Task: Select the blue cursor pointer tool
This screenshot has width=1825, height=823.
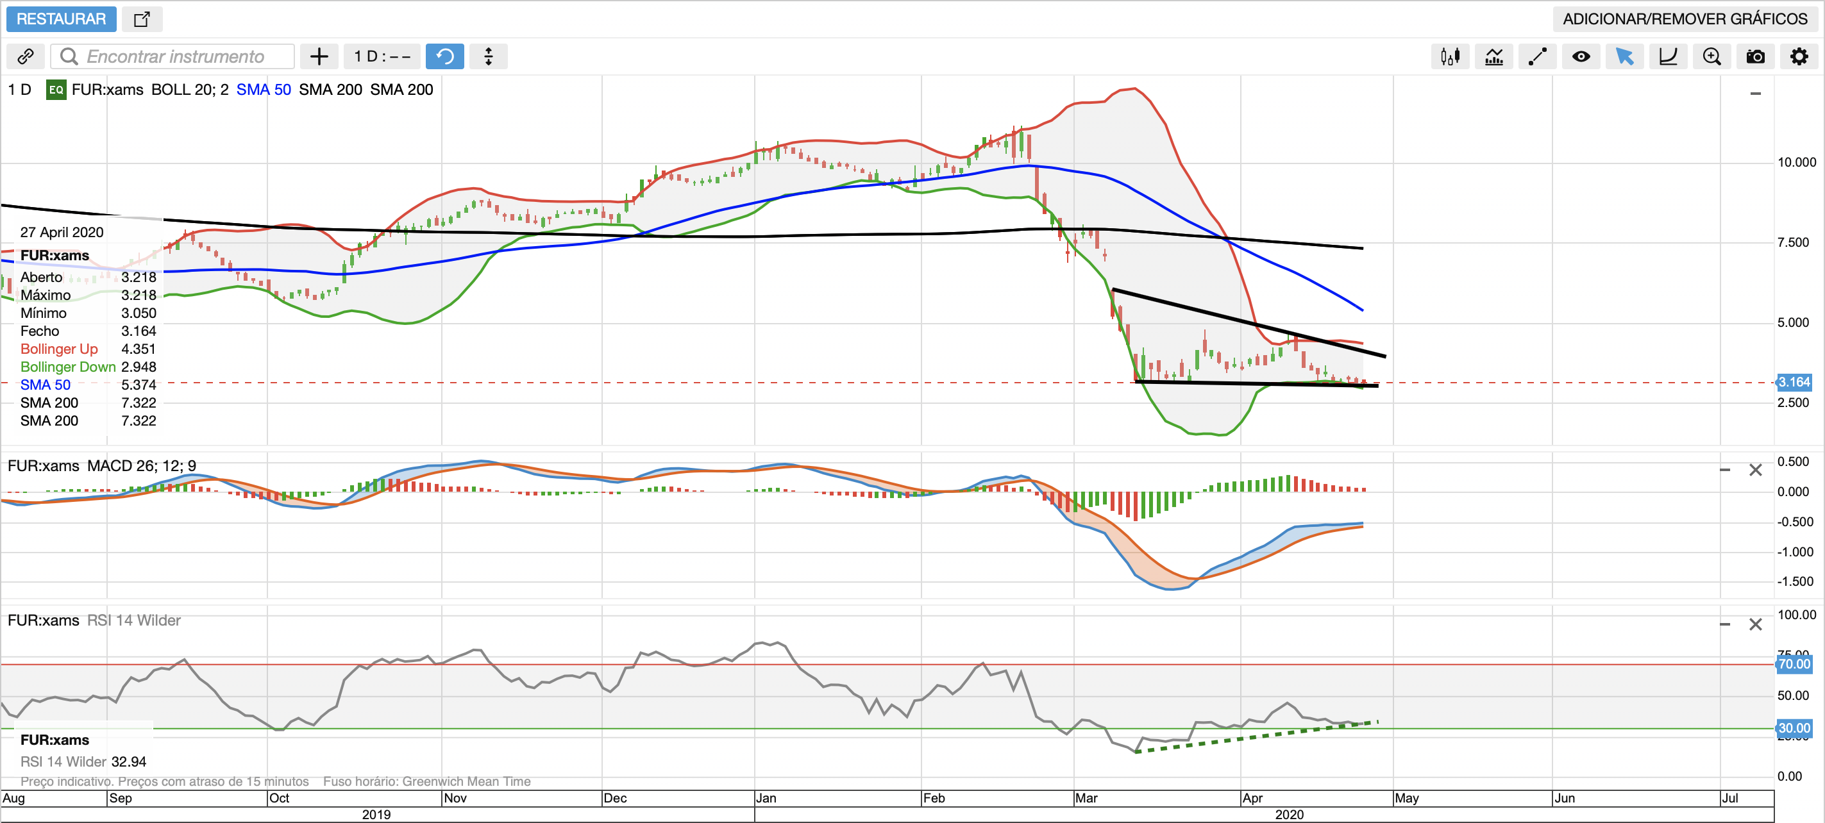Action: 1624,56
